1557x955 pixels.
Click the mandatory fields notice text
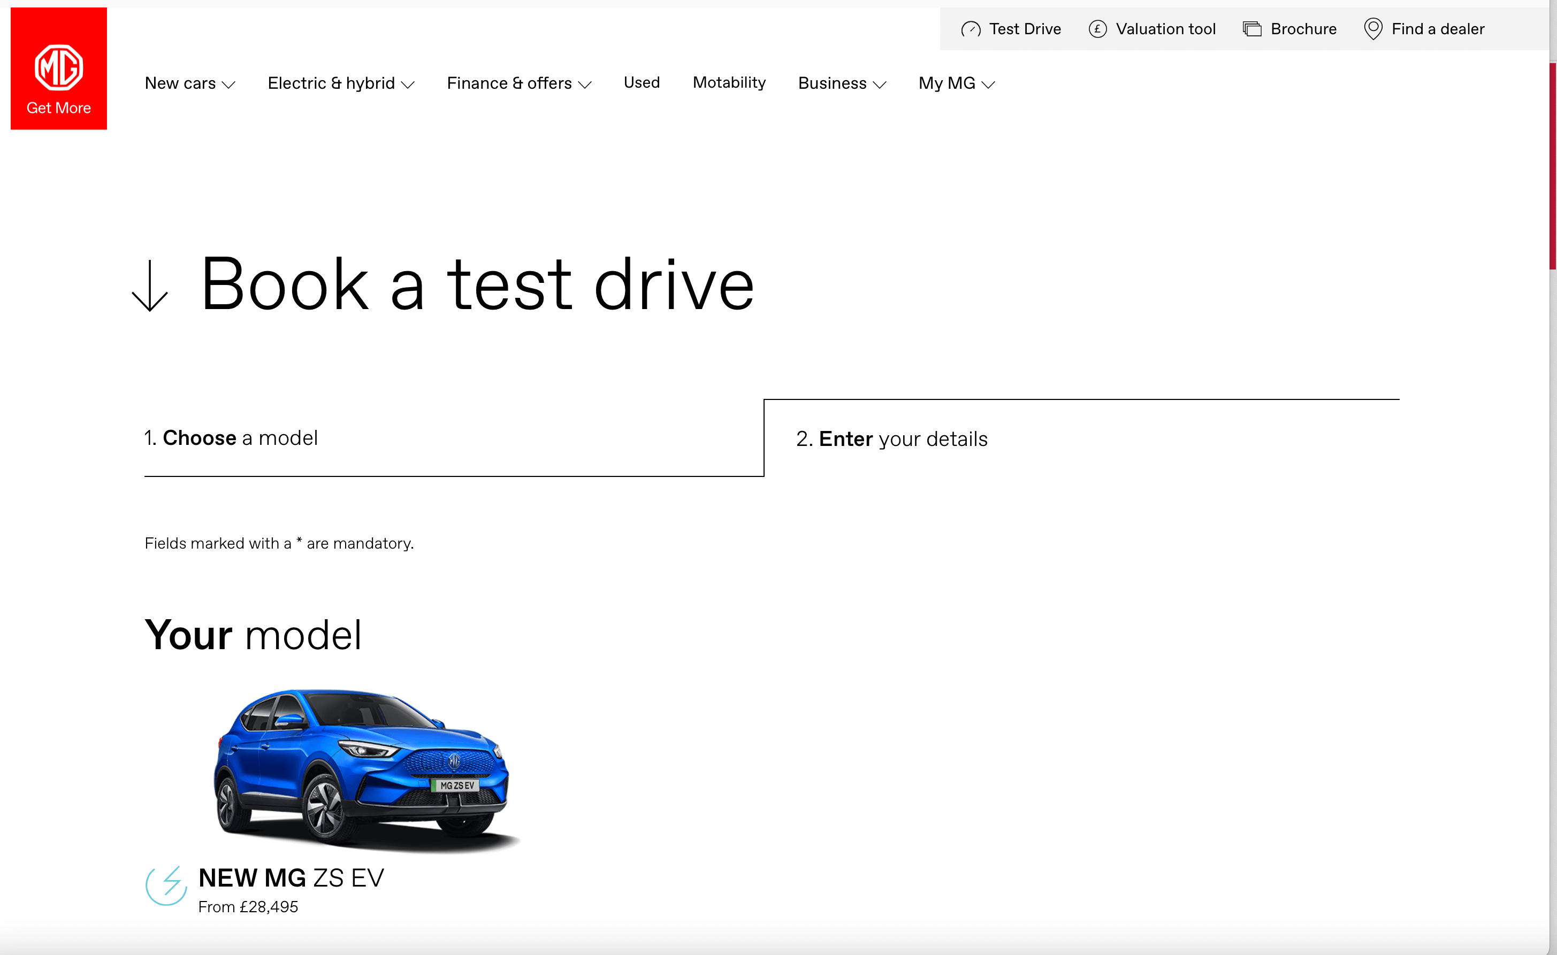[x=279, y=543]
